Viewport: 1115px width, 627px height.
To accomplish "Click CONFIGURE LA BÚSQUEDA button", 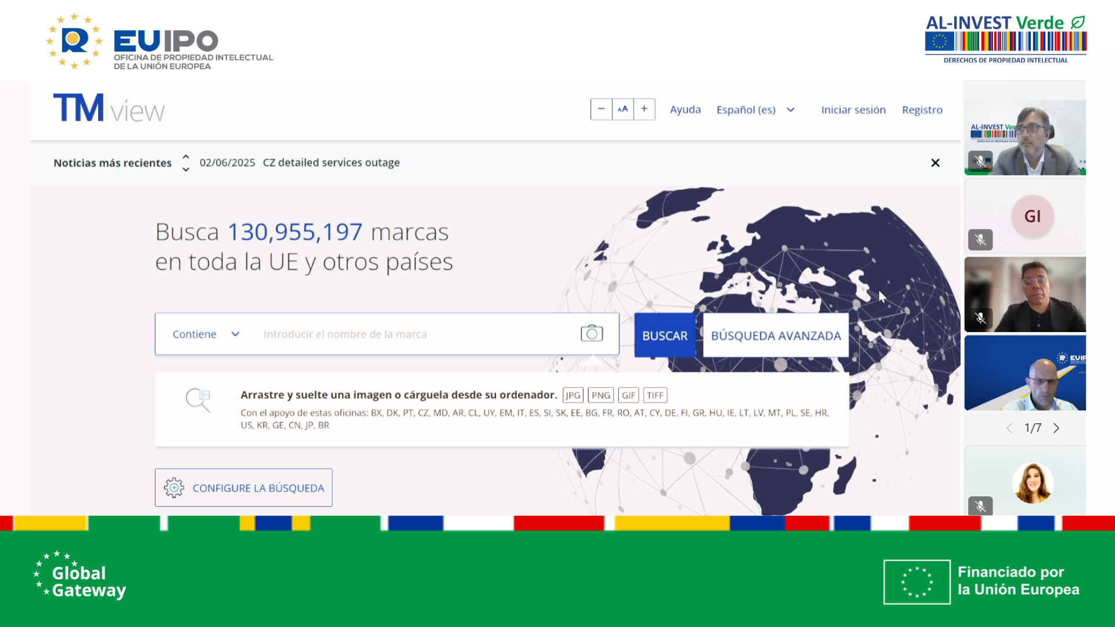I will 243,488.
